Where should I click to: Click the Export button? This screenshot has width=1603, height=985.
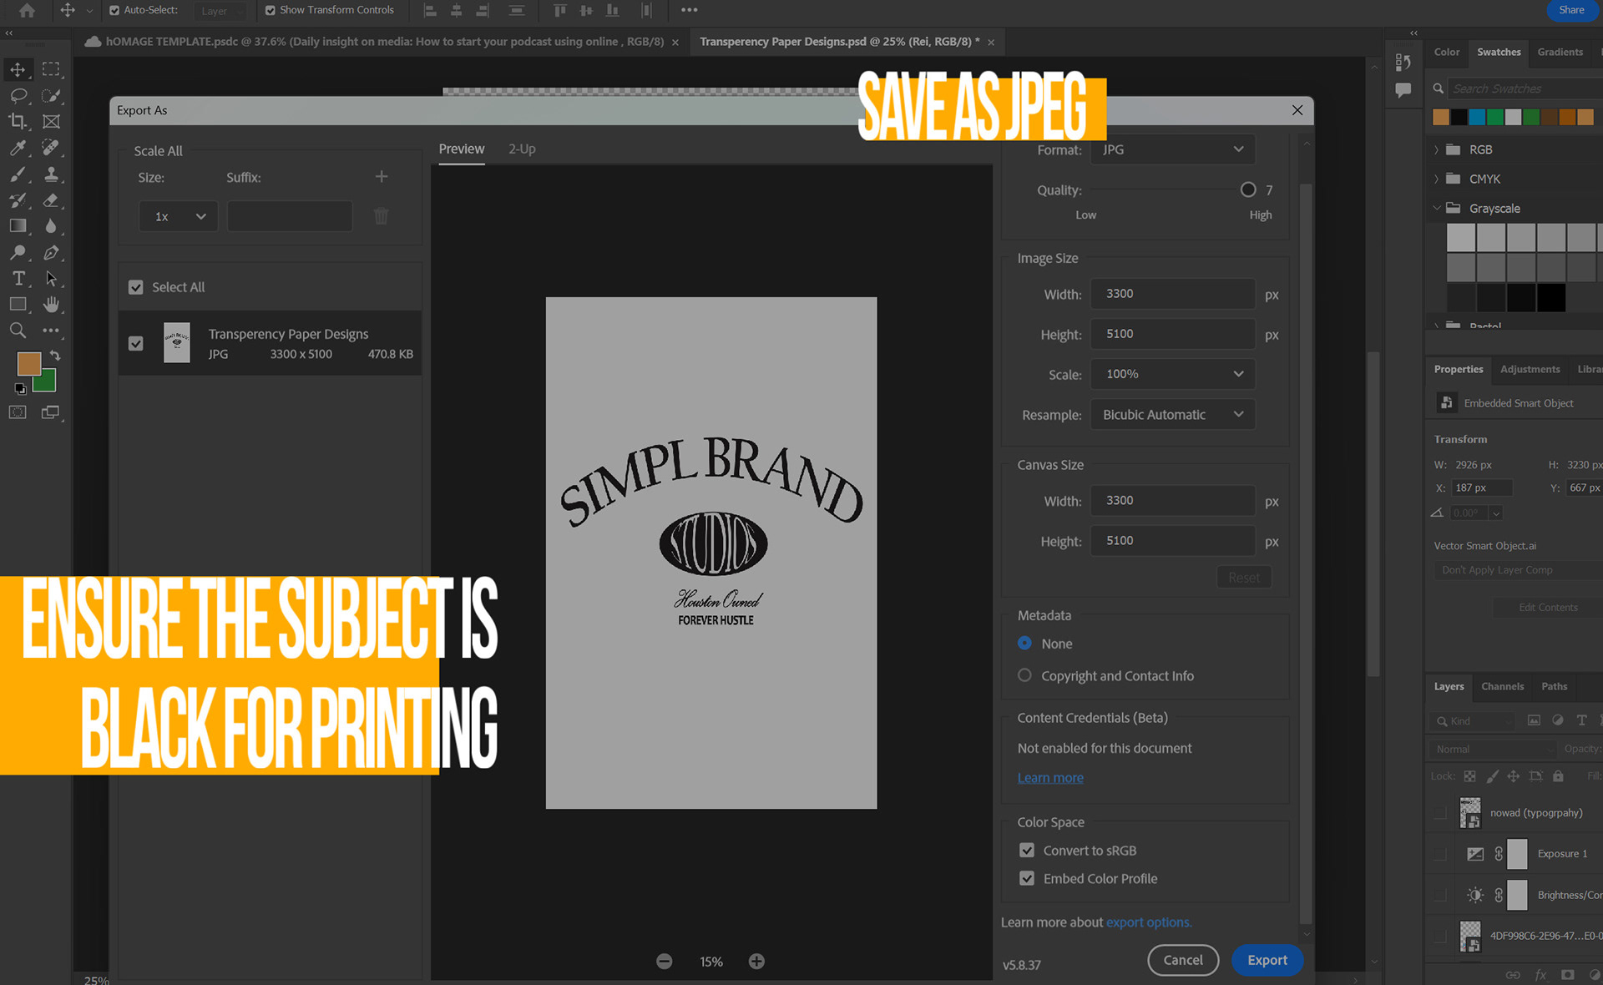pos(1267,960)
